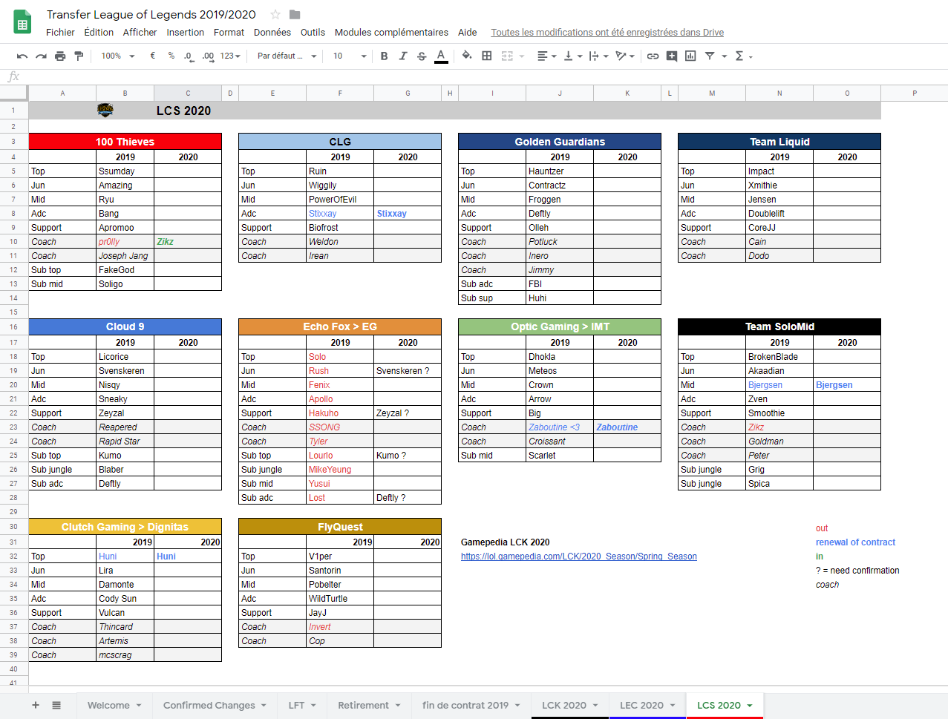948x719 pixels.
Task: Expand merge cells dropdown arrow
Action: [x=522, y=56]
